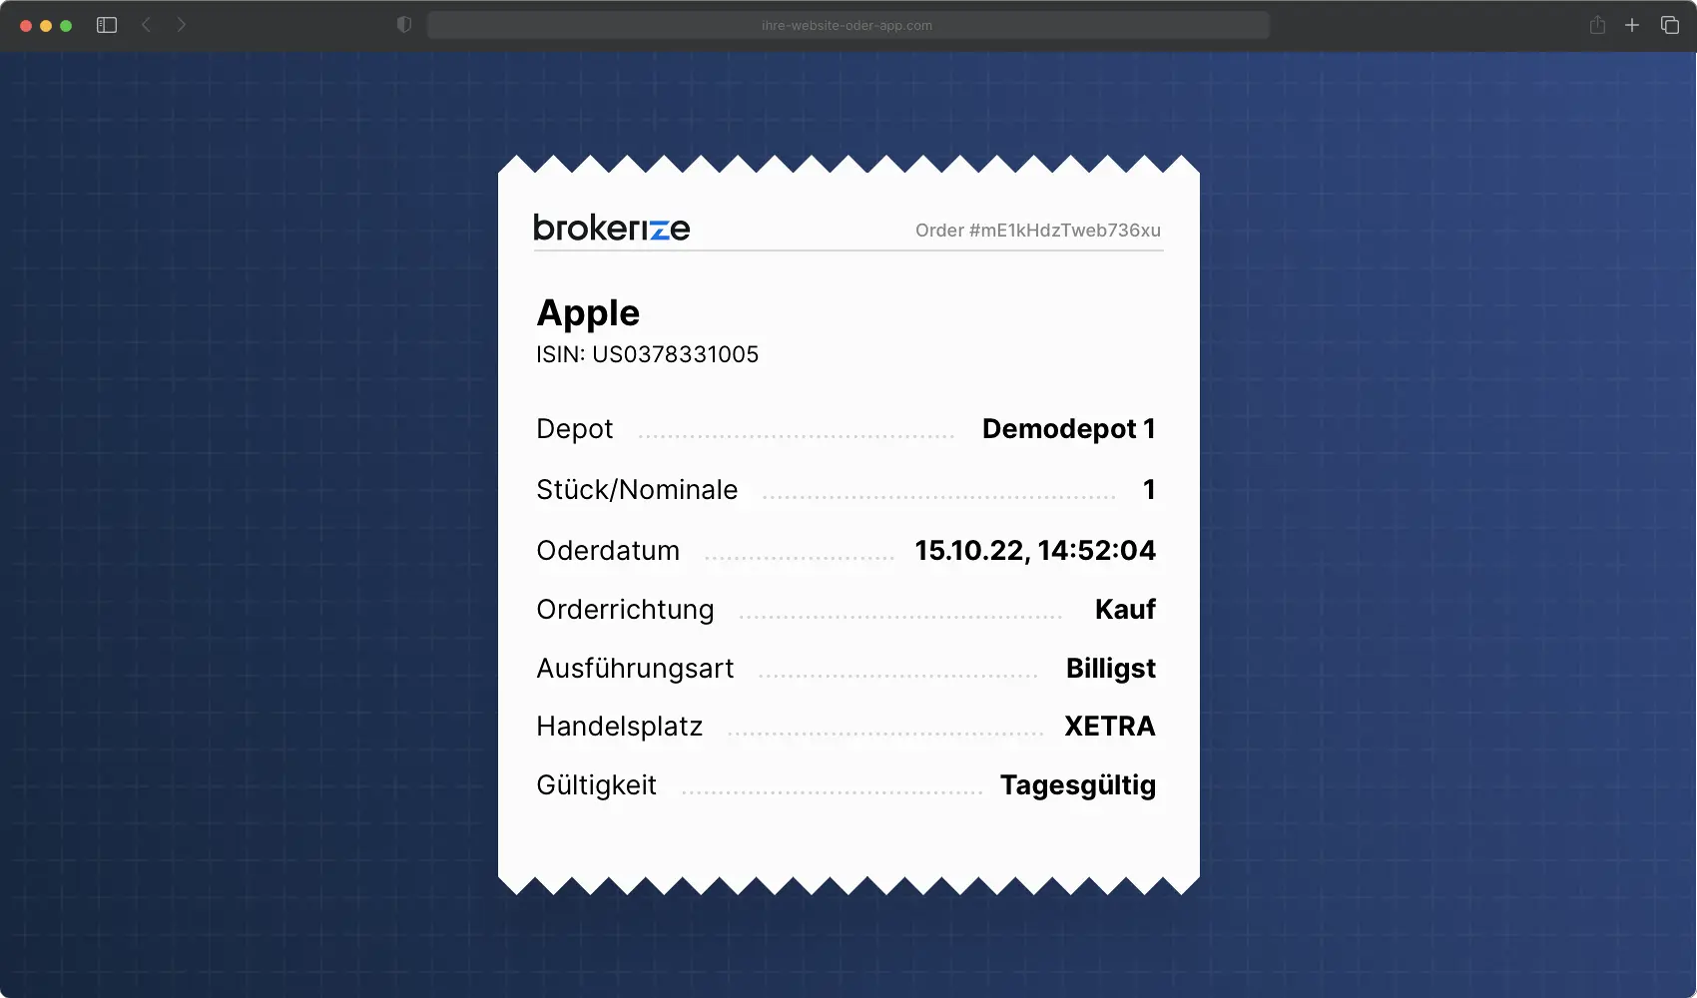This screenshot has width=1697, height=998.
Task: Open the privacy shield icon
Action: click(404, 25)
